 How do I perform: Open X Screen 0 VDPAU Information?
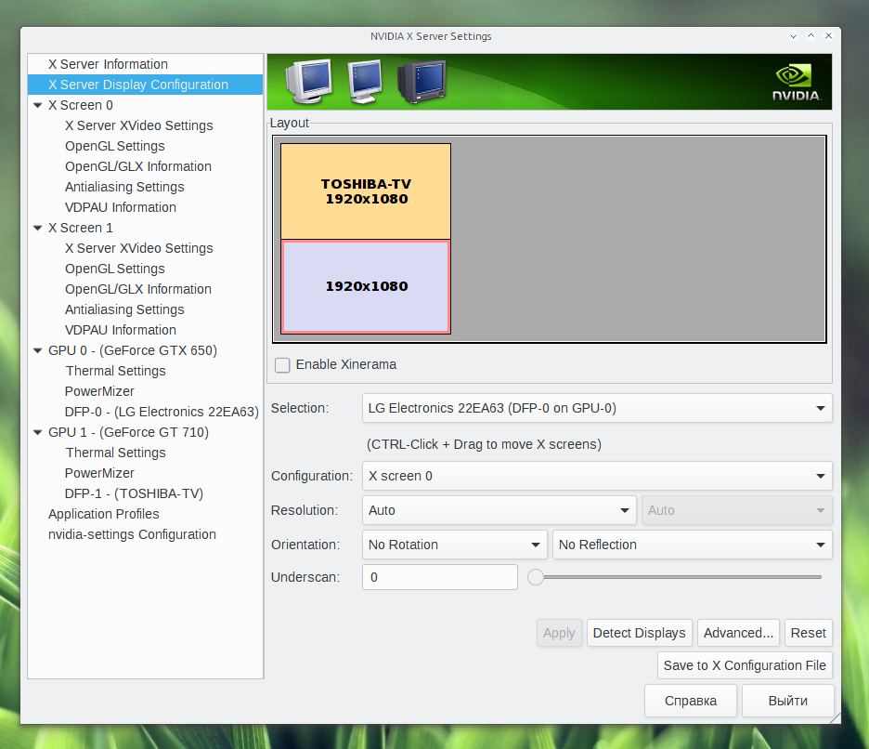(x=145, y=207)
